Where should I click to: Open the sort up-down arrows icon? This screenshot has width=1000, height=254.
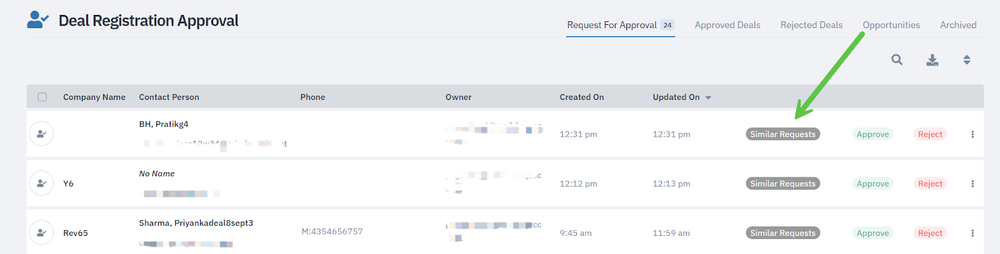point(967,60)
